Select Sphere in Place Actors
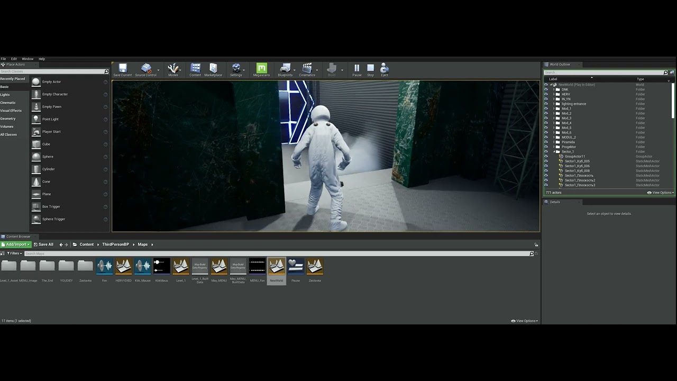 pos(70,157)
